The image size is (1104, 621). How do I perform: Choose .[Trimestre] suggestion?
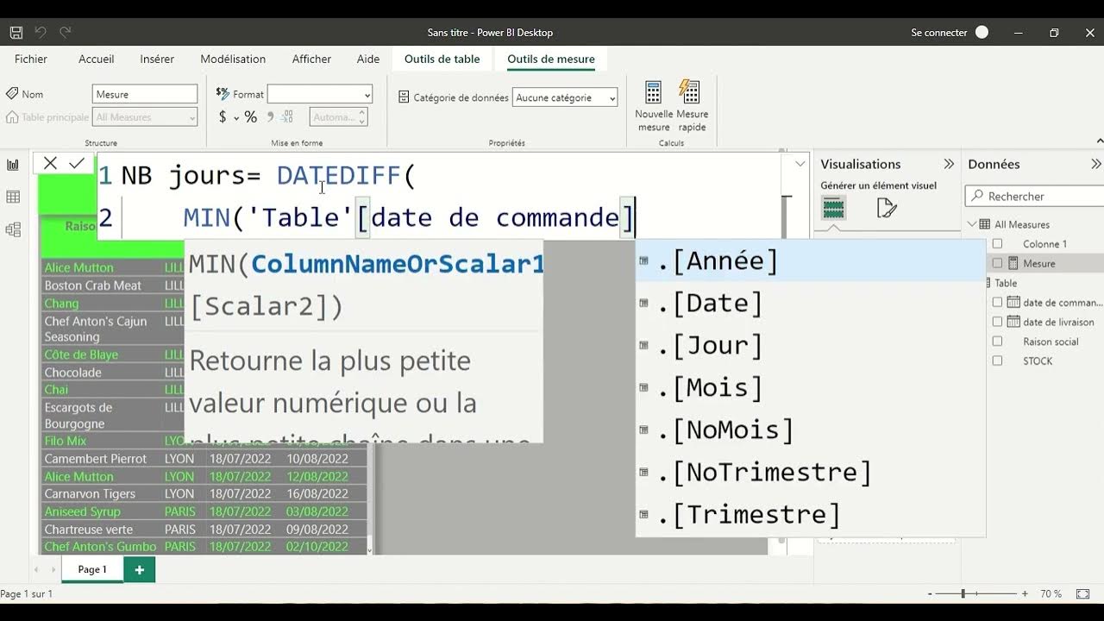pos(811,514)
